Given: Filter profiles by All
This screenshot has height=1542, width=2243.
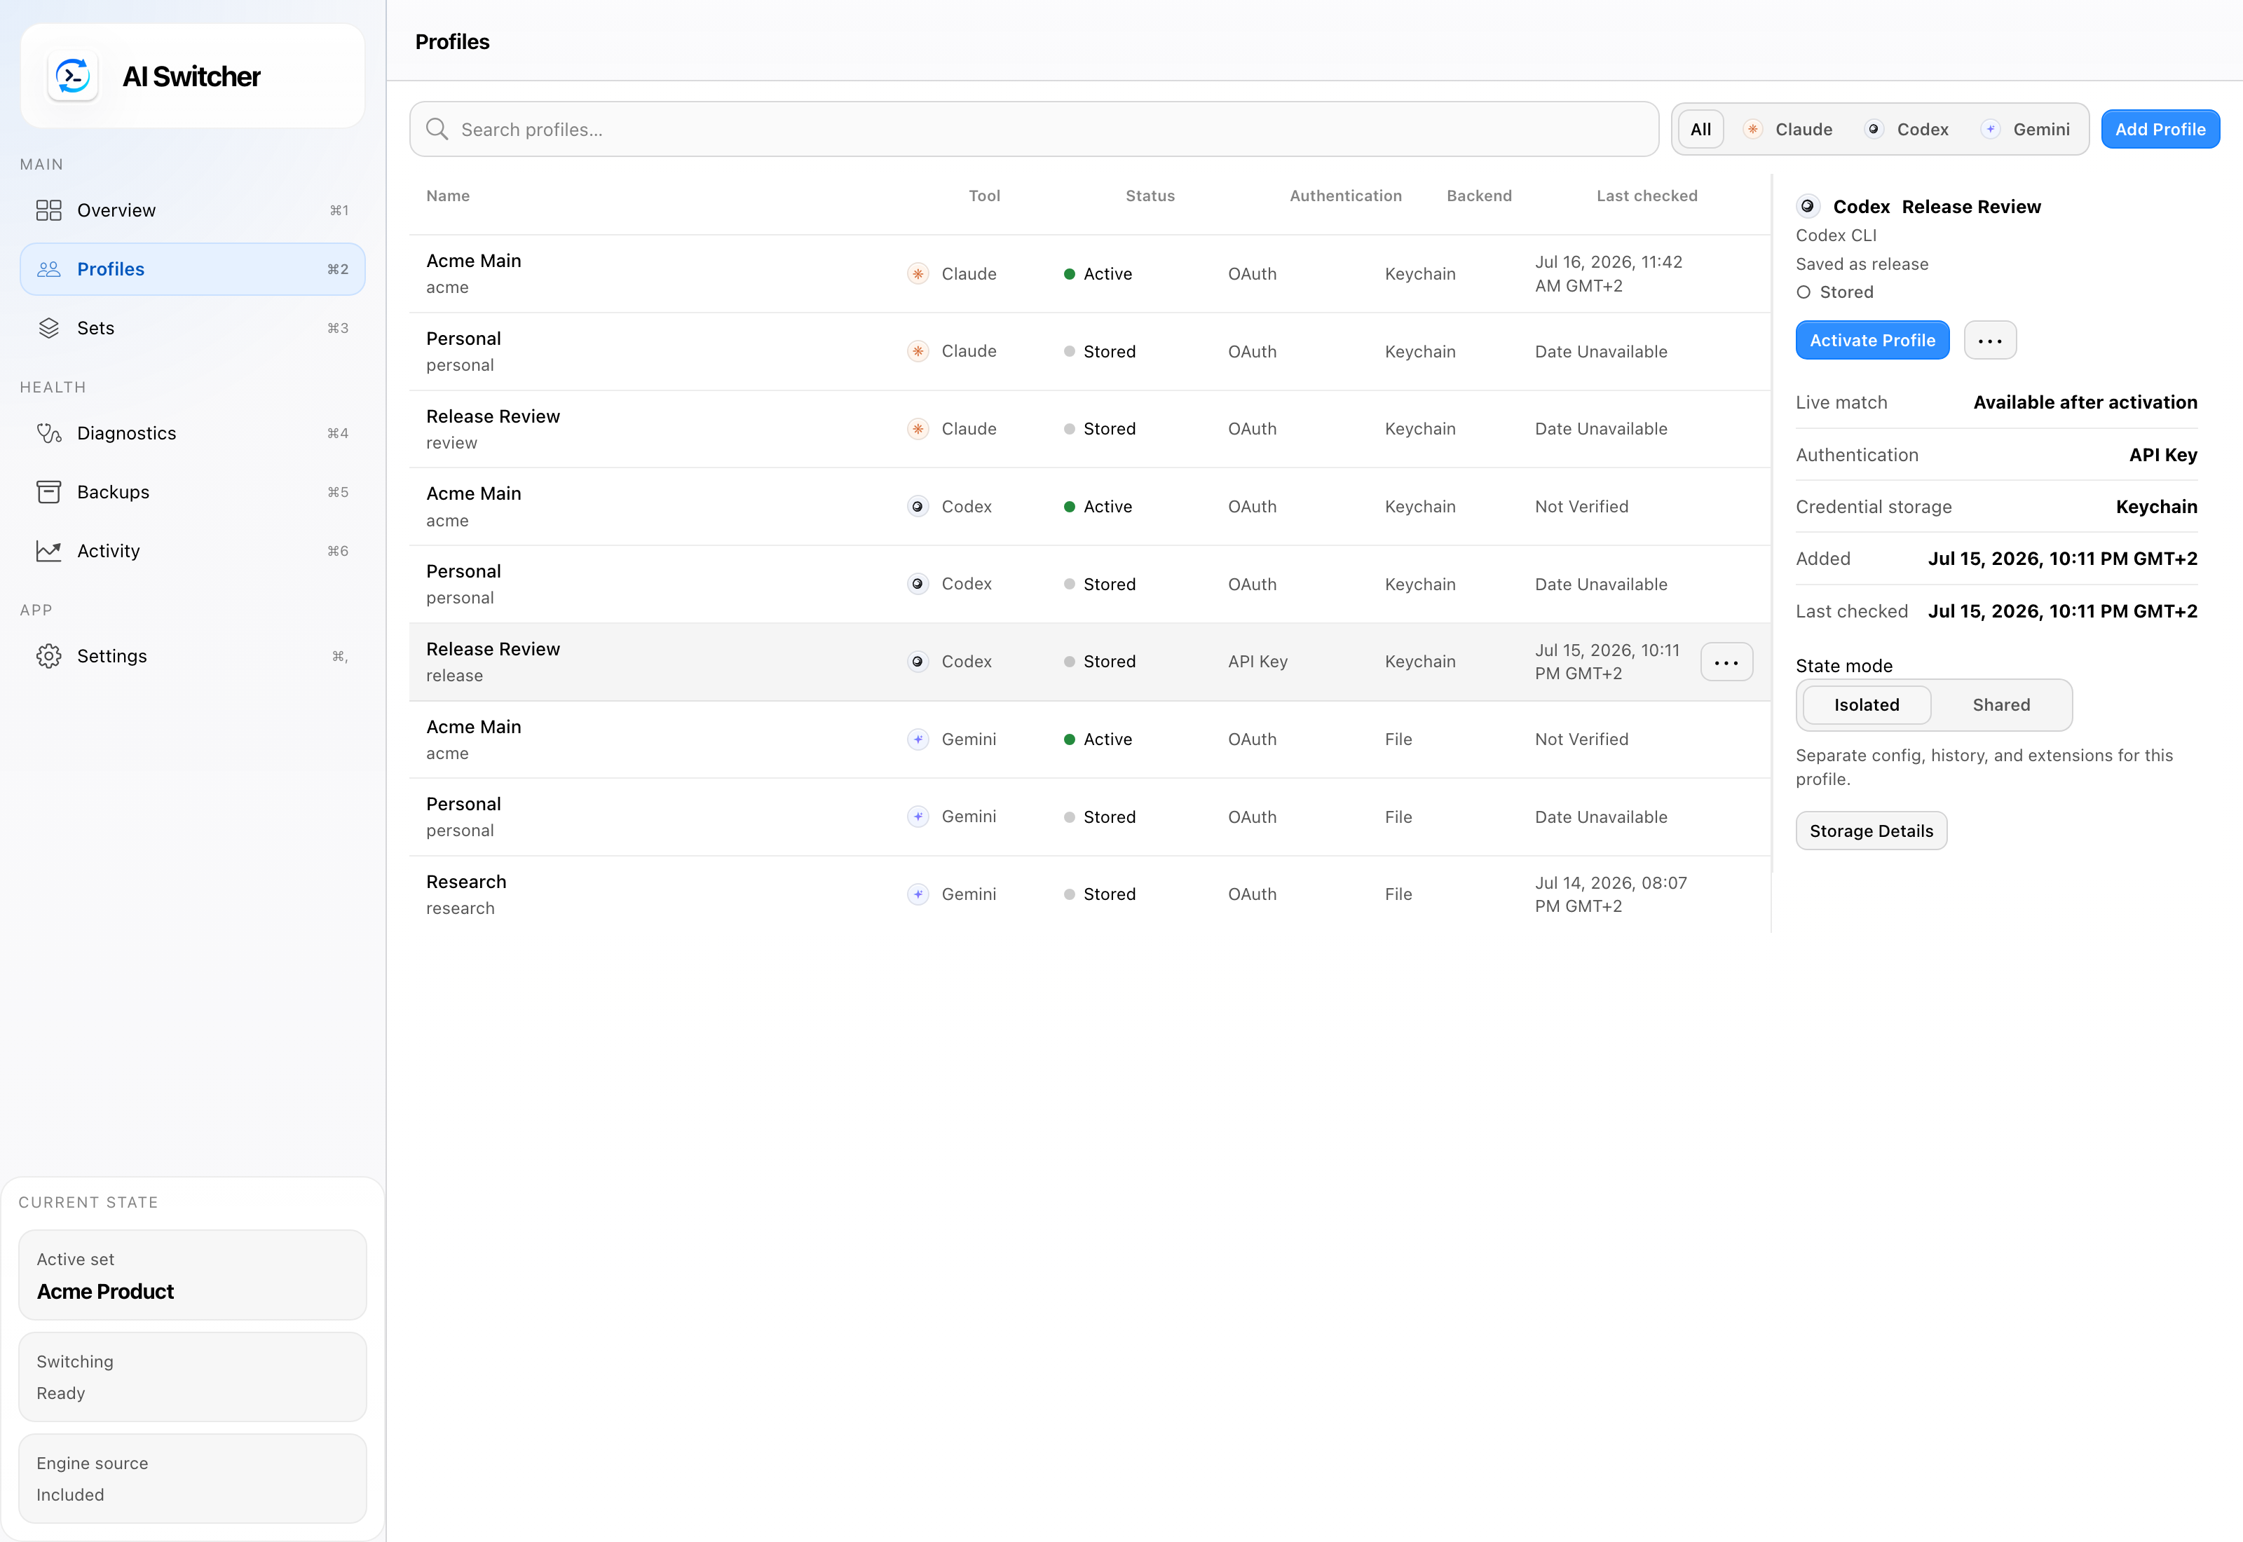Looking at the screenshot, I should [x=1700, y=128].
